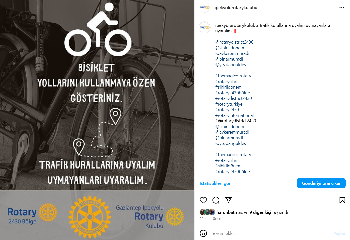Click the profile avatar in the post header
This screenshot has width=350, height=240.
point(205,8)
